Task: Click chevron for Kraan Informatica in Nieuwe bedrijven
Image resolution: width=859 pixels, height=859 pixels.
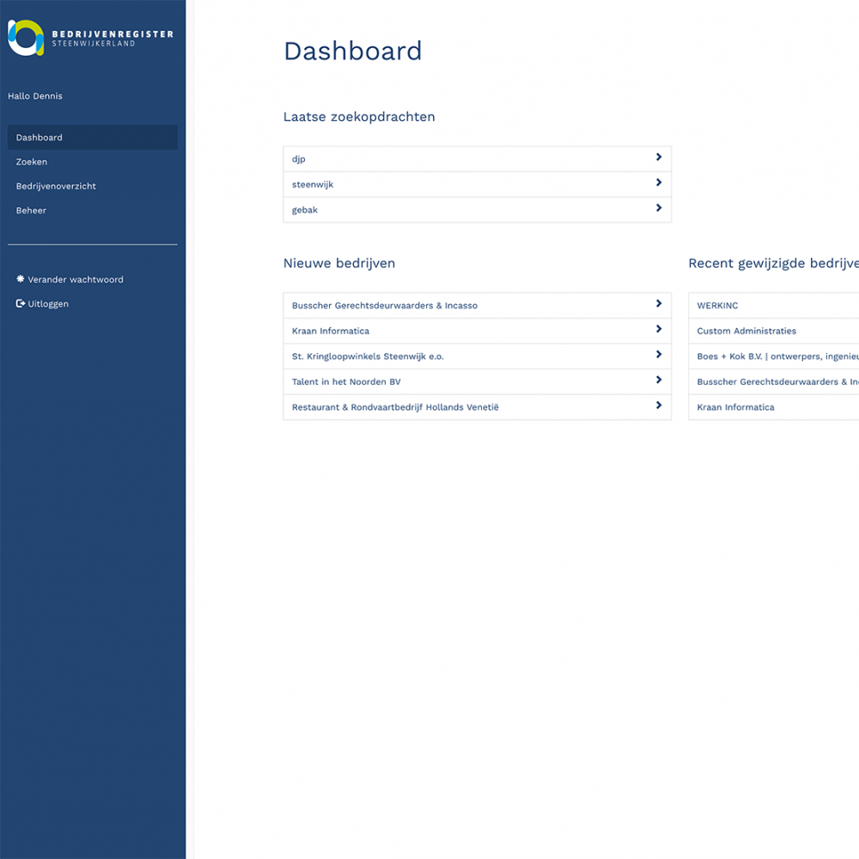Action: (x=659, y=329)
